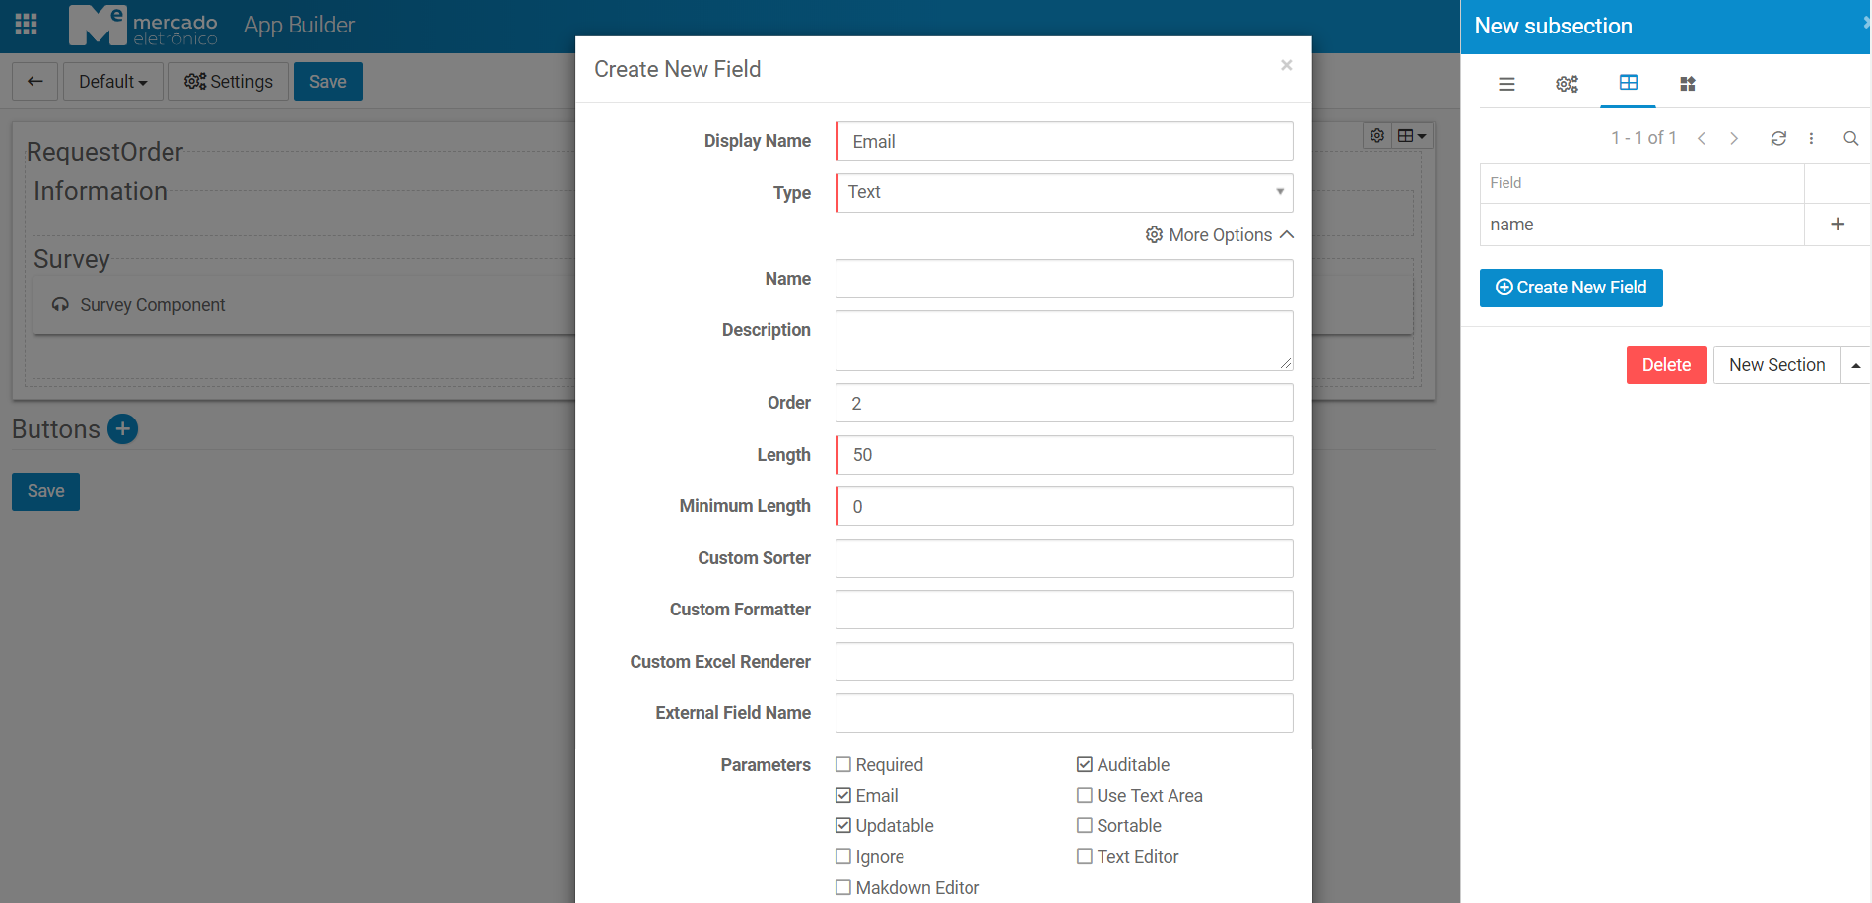
Task: Open the Default dropdown menu
Action: coord(112,82)
